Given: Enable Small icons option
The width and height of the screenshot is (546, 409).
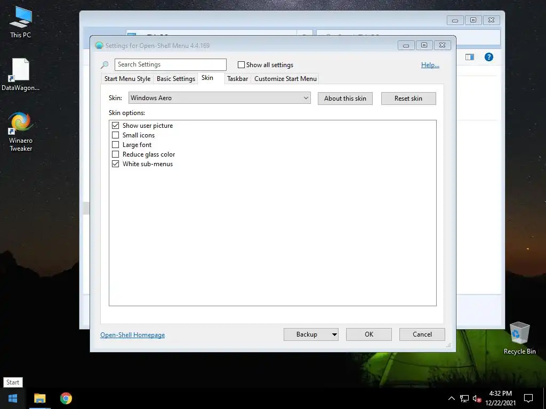Looking at the screenshot, I should pyautogui.click(x=115, y=135).
